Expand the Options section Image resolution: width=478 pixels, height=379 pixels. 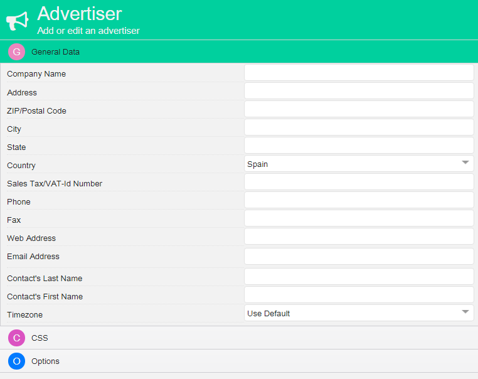tap(45, 361)
